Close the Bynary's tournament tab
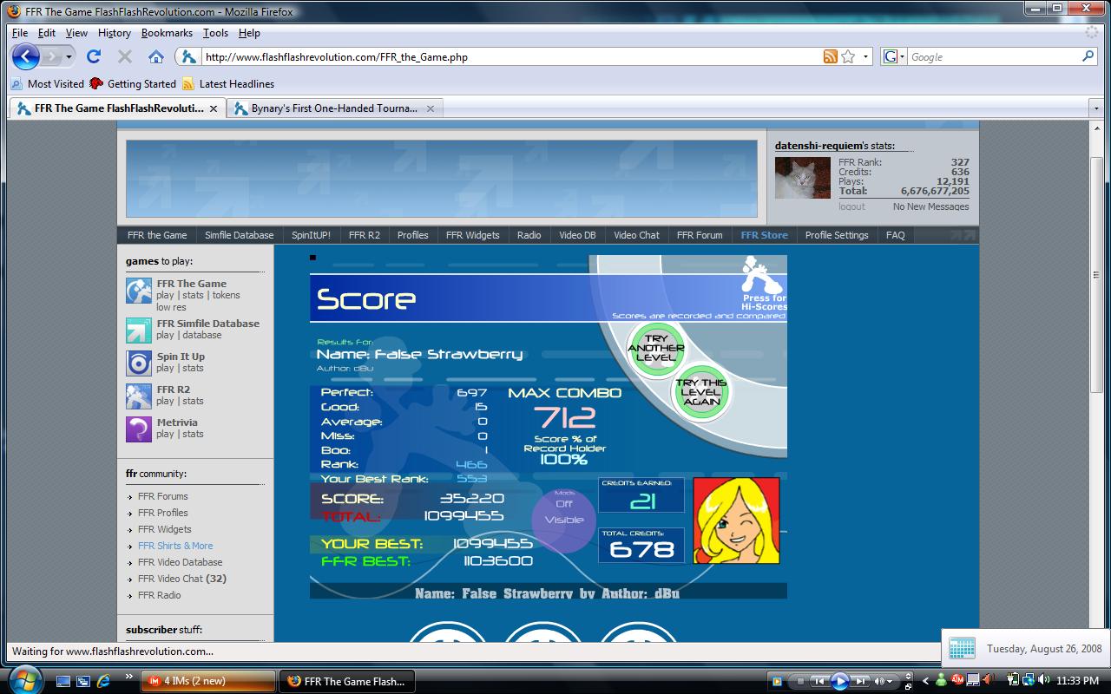The width and height of the screenshot is (1111, 694). click(430, 108)
